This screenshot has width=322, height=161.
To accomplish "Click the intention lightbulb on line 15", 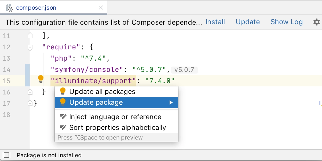I will click(41, 79).
